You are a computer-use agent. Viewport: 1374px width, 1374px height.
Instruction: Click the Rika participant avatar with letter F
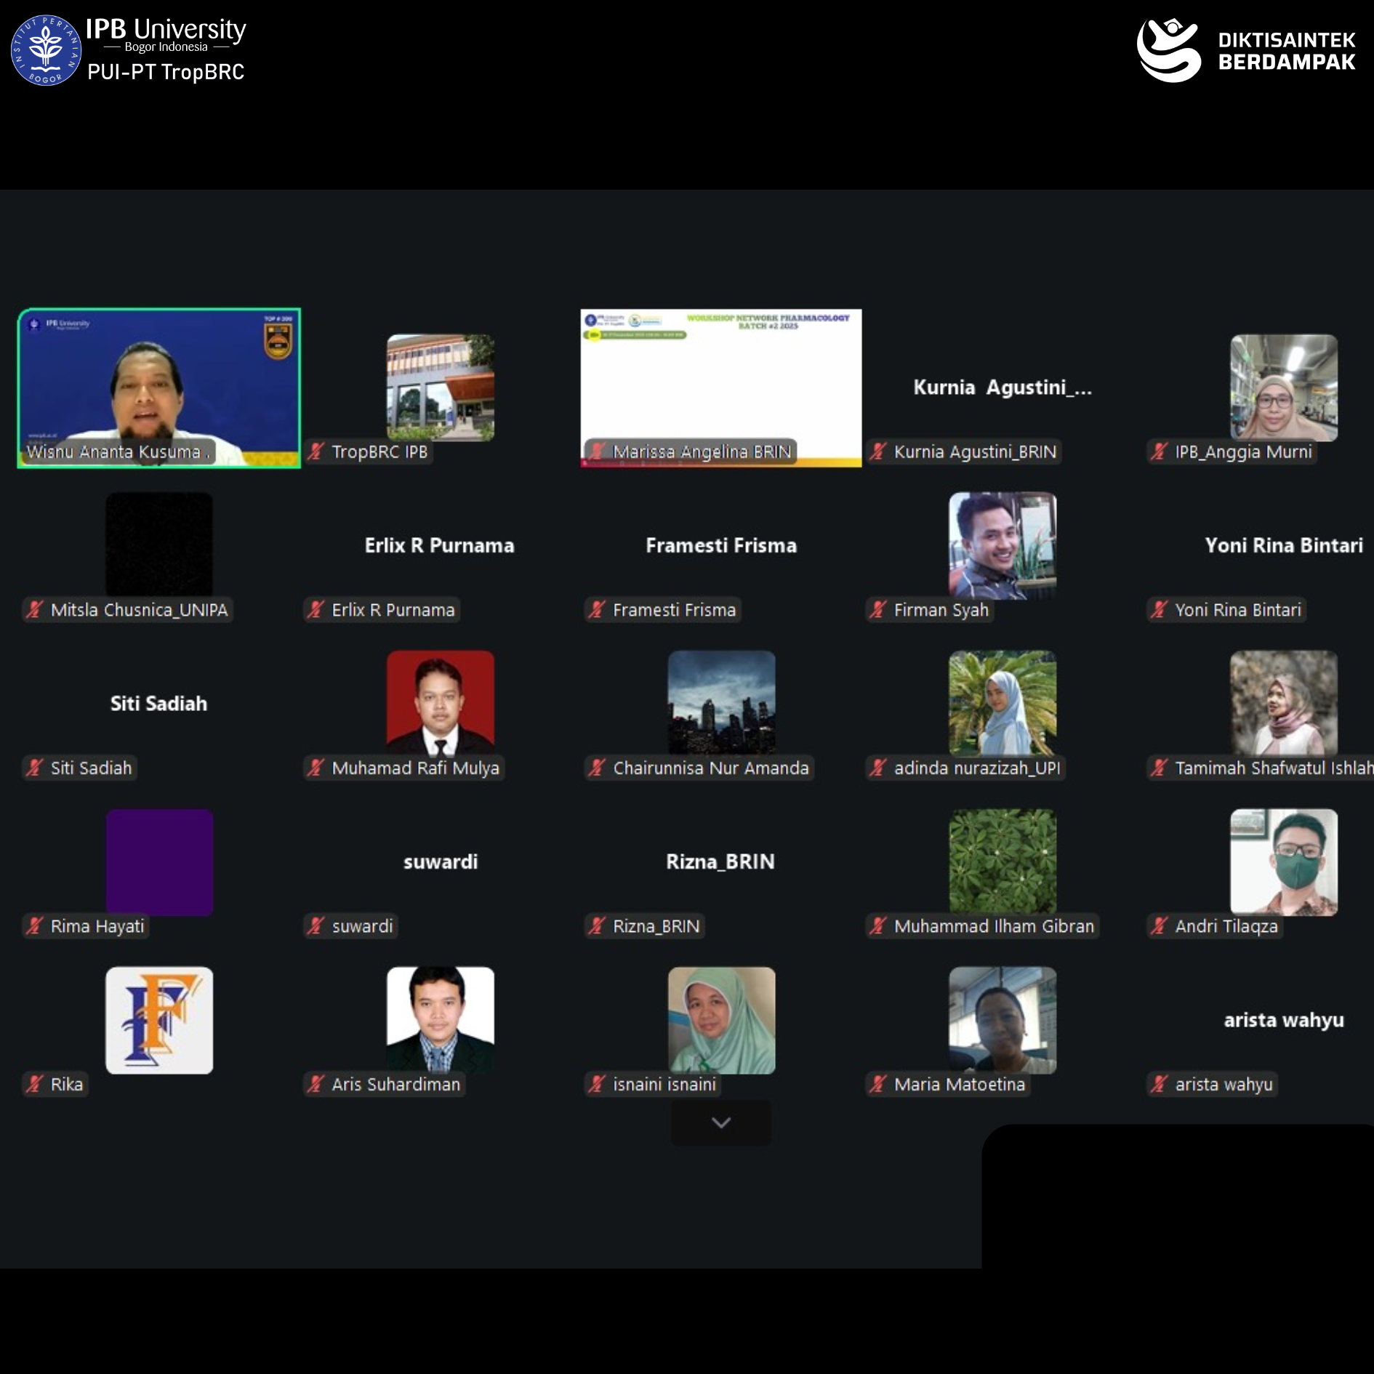(159, 1020)
